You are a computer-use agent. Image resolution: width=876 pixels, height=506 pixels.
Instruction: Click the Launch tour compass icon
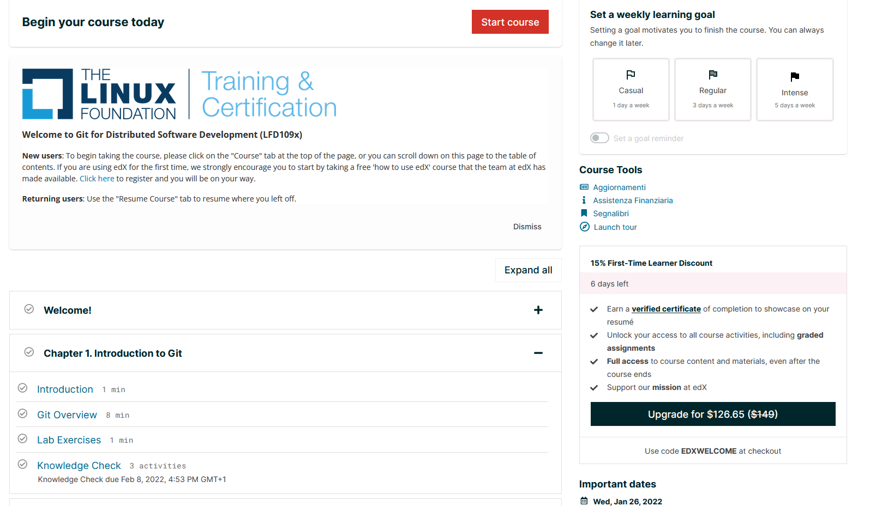(585, 227)
